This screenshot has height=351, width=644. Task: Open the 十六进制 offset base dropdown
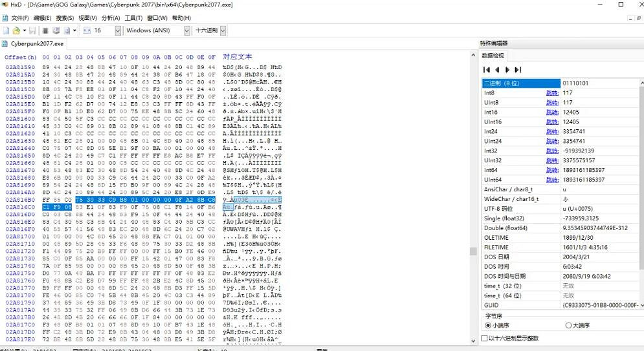pyautogui.click(x=223, y=31)
